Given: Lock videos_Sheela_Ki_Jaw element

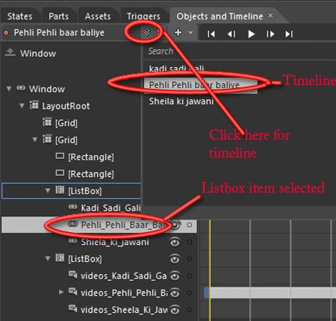Looking at the screenshot, I should point(190,310).
